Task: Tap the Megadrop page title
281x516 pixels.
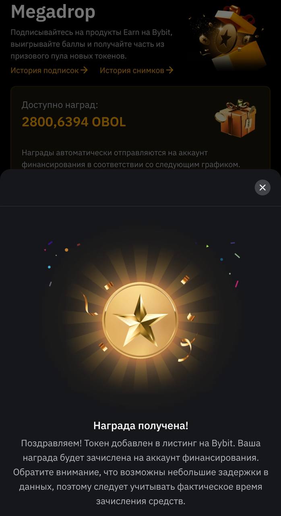Action: click(x=53, y=11)
